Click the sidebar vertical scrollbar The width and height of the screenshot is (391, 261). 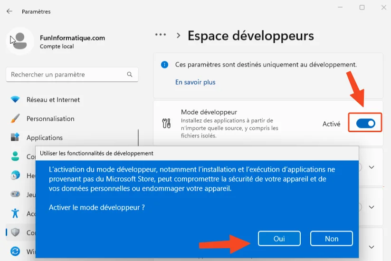pyautogui.click(x=138, y=137)
